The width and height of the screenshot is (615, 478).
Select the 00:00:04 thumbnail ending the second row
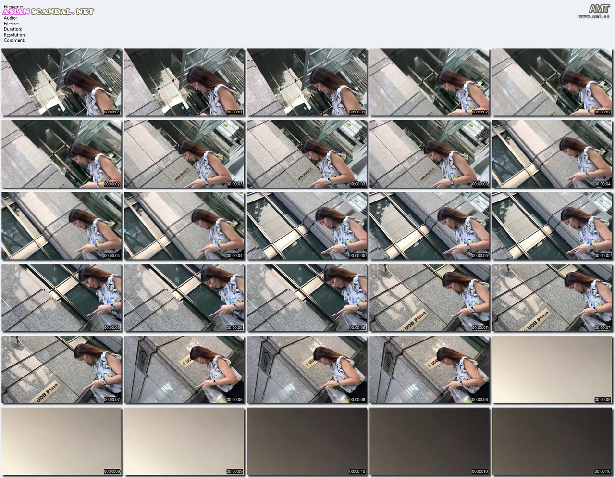click(x=552, y=154)
